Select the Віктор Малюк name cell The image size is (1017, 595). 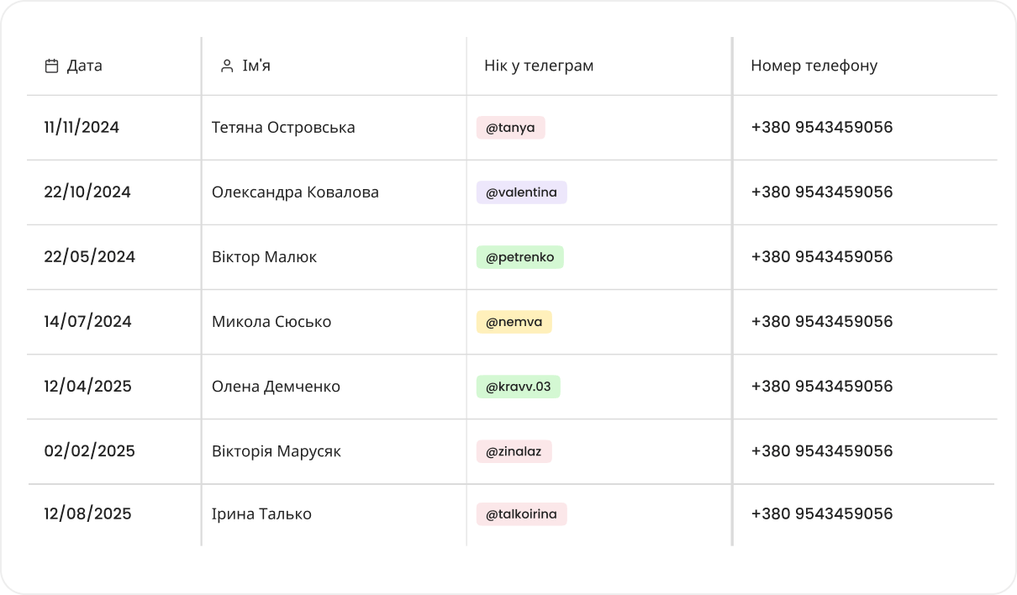click(264, 257)
